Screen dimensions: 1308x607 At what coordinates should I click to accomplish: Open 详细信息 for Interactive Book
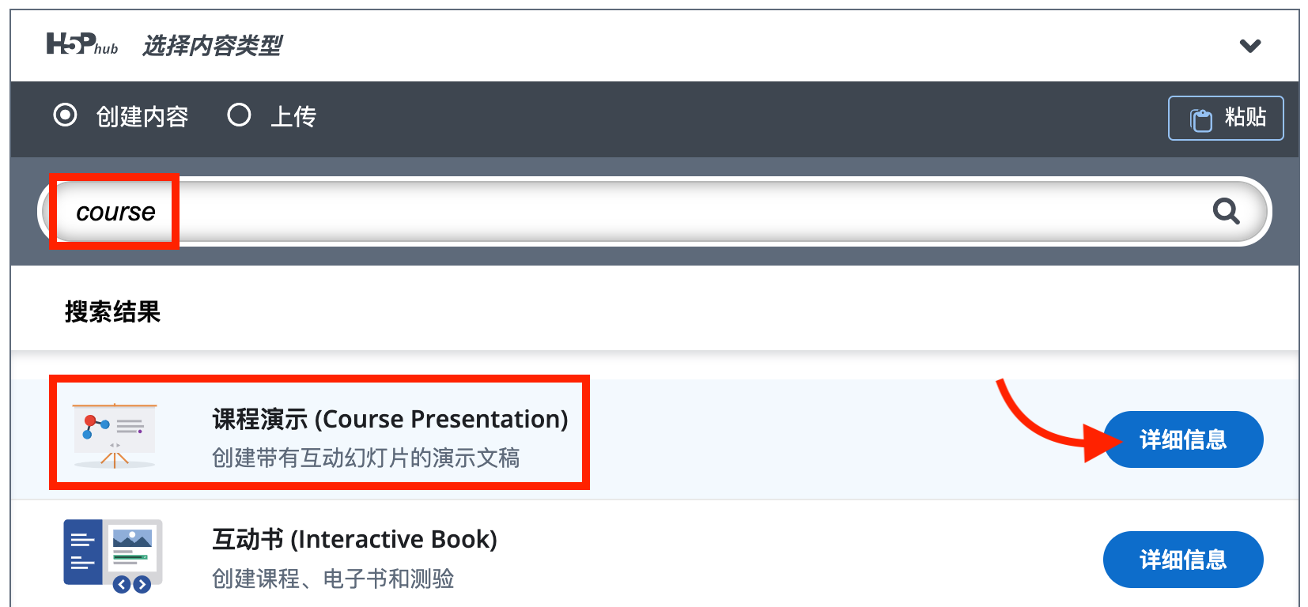(1182, 560)
